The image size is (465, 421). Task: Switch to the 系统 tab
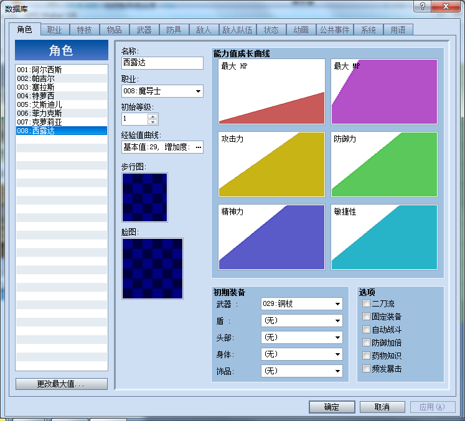(369, 30)
